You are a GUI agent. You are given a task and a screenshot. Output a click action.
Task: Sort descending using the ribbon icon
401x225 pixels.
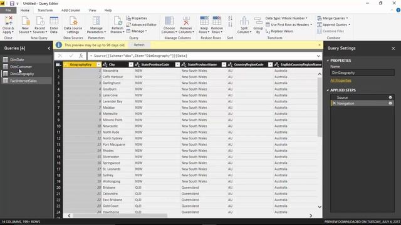pos(230,24)
